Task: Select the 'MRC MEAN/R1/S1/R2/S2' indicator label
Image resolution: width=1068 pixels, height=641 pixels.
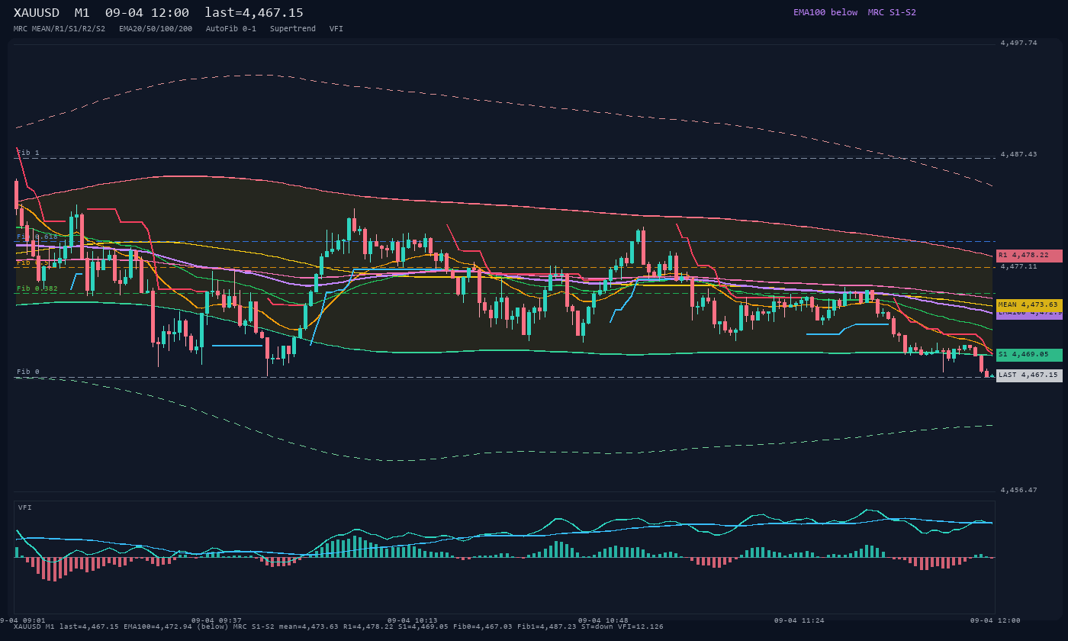Action: 60,29
